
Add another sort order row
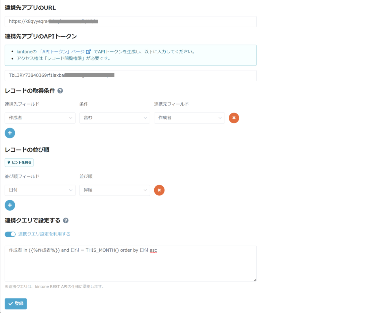10,205
